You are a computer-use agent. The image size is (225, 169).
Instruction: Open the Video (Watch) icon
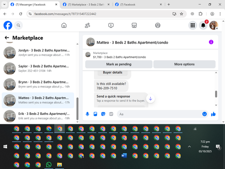pos(111,25)
